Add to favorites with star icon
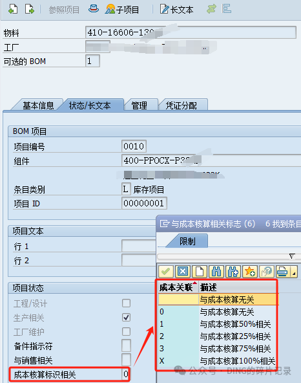 250,272
